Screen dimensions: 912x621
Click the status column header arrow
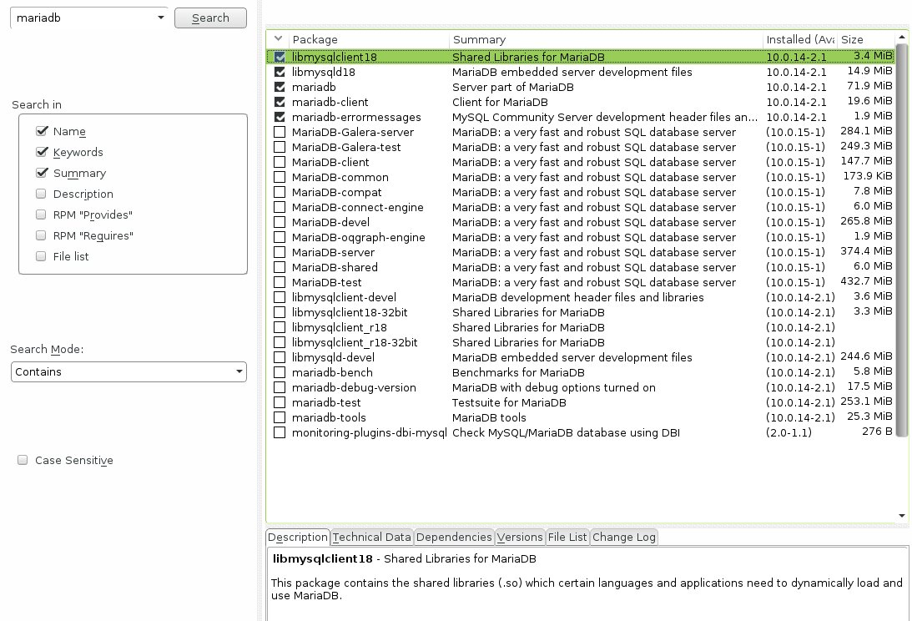(278, 39)
